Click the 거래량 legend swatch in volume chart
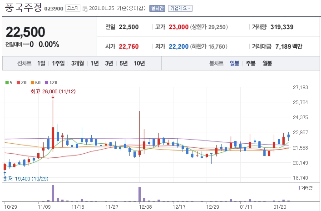 coord(300,188)
